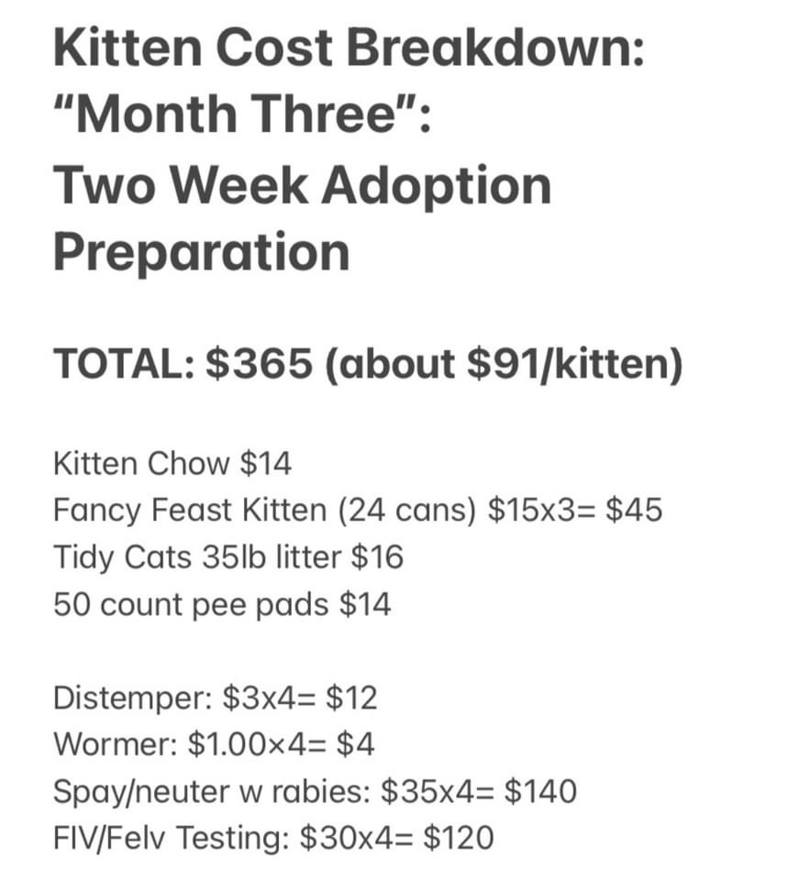Click the "Fancy Feast Kitten" text

189,510
